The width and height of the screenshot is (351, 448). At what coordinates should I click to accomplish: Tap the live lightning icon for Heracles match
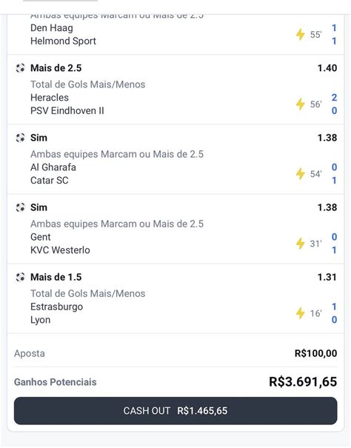point(300,104)
